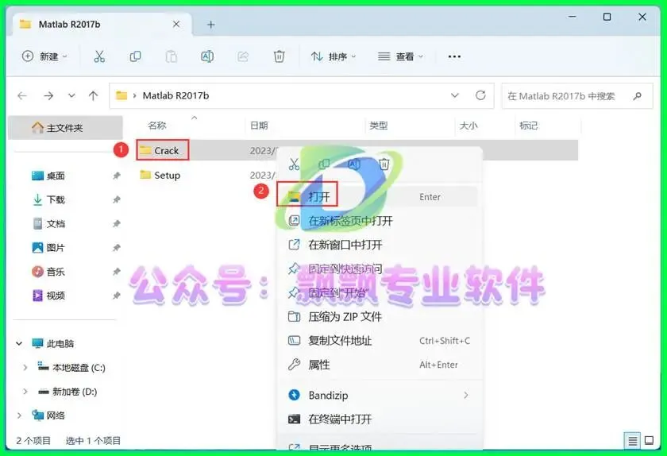Click the Paste icon in the toolbar

pyautogui.click(x=171, y=56)
